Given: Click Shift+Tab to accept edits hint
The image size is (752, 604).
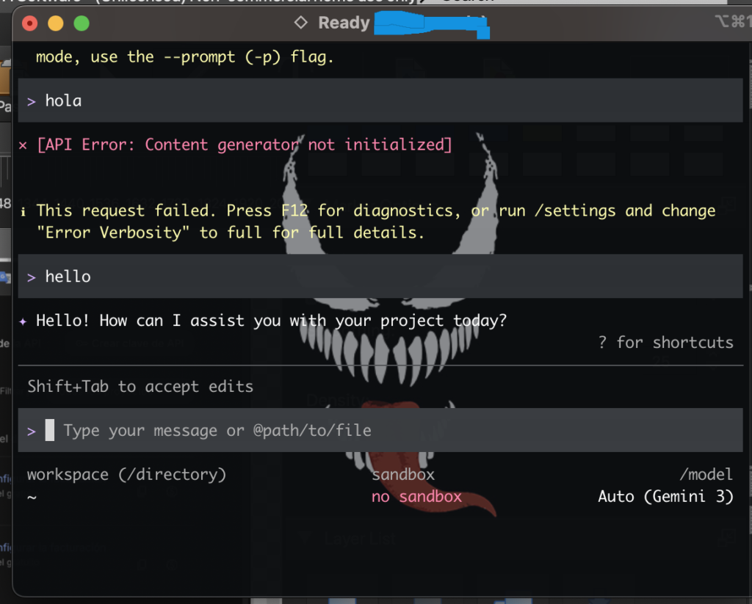Looking at the screenshot, I should (x=140, y=387).
